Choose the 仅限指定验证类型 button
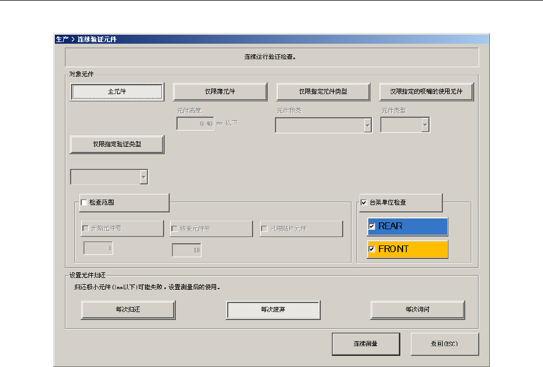Viewport: 543px width, 367px height. click(x=117, y=145)
